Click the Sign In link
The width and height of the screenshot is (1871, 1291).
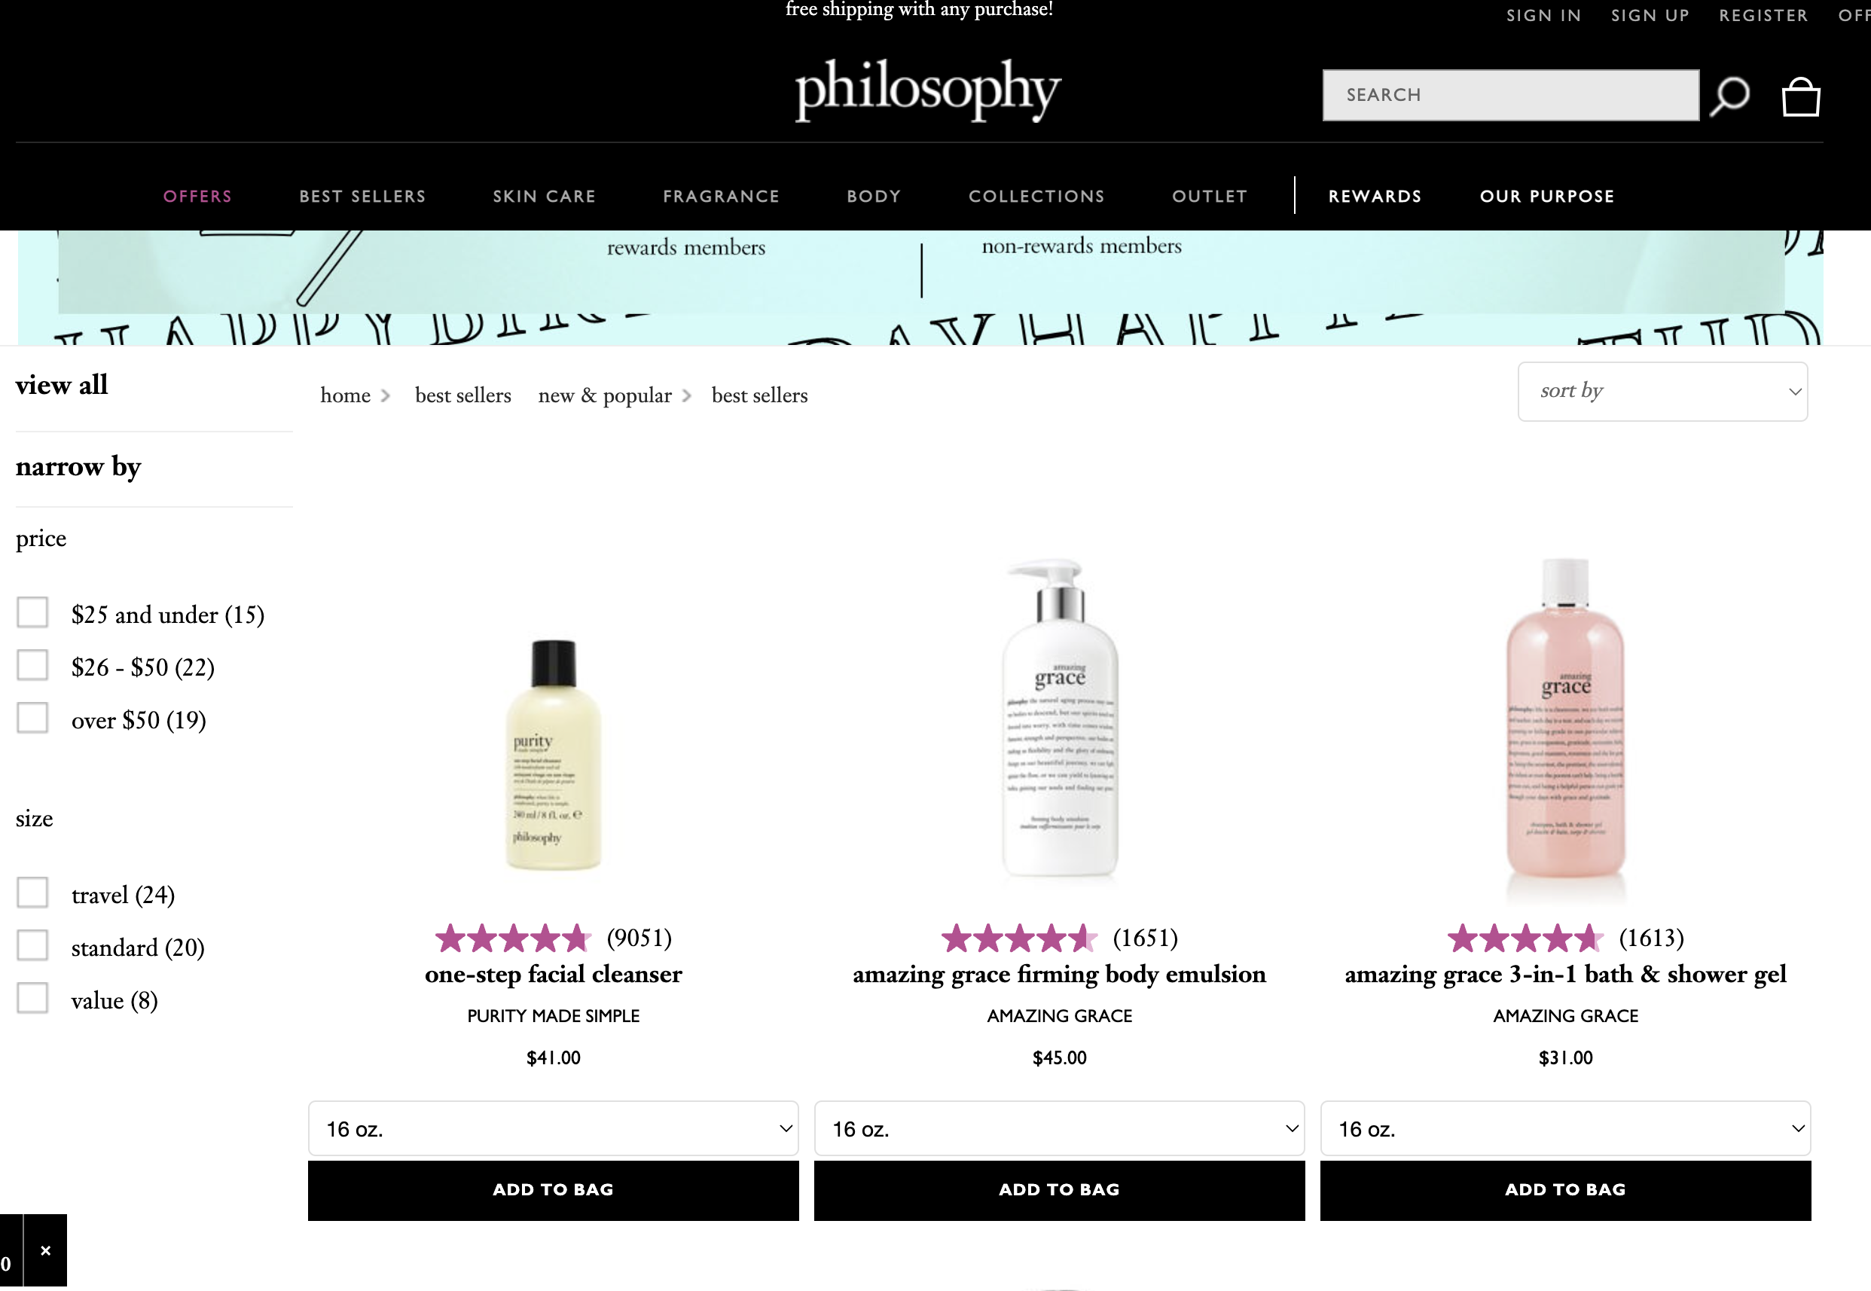coord(1543,15)
